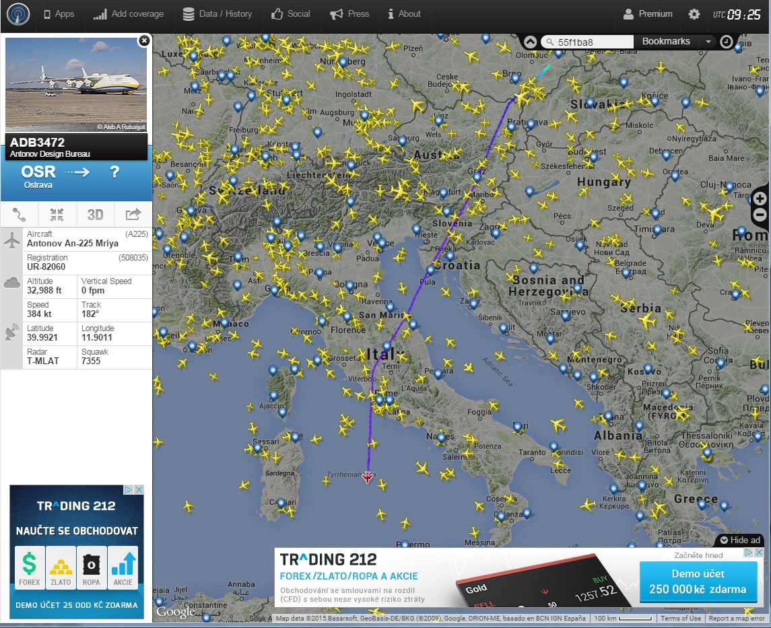Collapse the search bar with the up arrow
The height and width of the screenshot is (628, 771).
point(530,42)
